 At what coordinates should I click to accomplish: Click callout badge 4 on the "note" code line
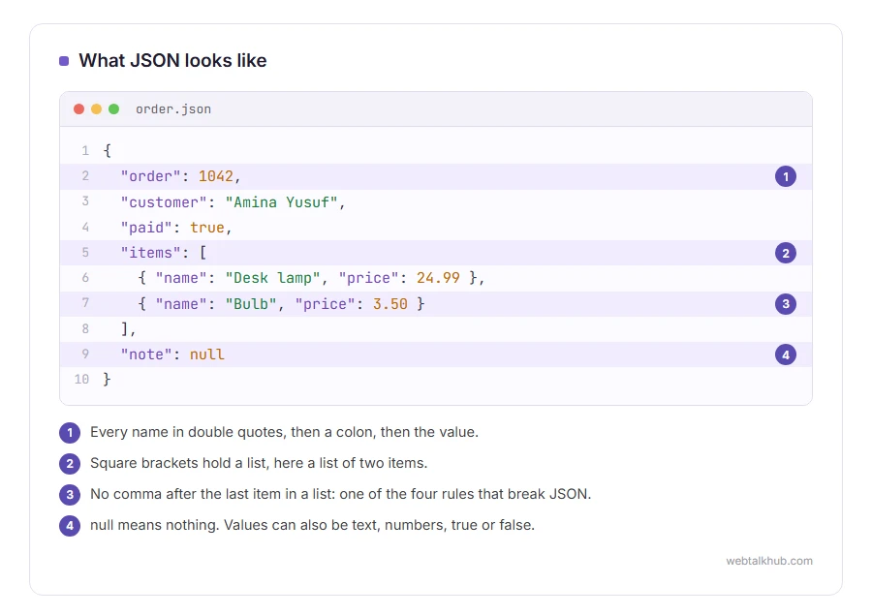click(x=785, y=354)
